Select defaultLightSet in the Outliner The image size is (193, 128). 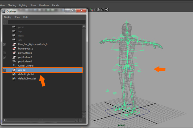coord(42,74)
